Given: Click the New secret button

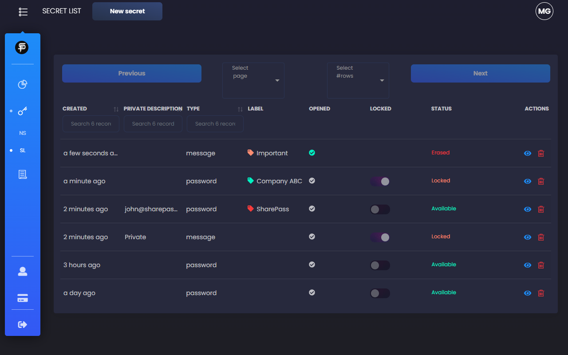Looking at the screenshot, I should coord(127,12).
